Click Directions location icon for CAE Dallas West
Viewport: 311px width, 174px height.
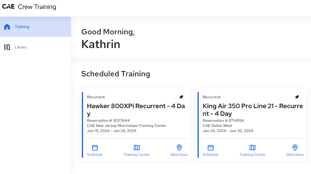[x=295, y=148]
